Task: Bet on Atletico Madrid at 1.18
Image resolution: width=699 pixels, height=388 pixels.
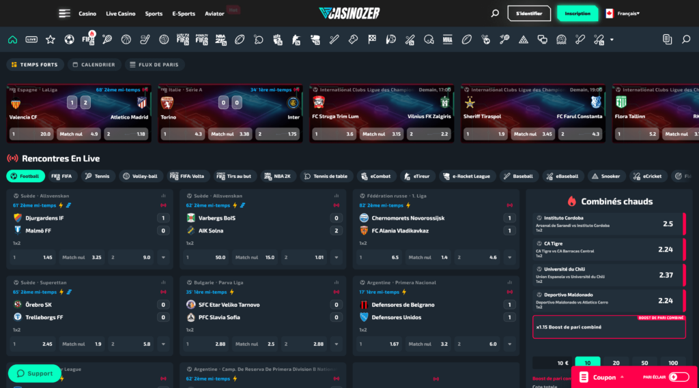Action: click(x=126, y=134)
